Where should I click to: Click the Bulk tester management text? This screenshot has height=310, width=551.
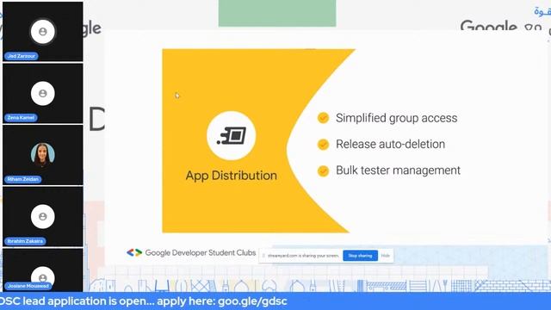click(398, 170)
